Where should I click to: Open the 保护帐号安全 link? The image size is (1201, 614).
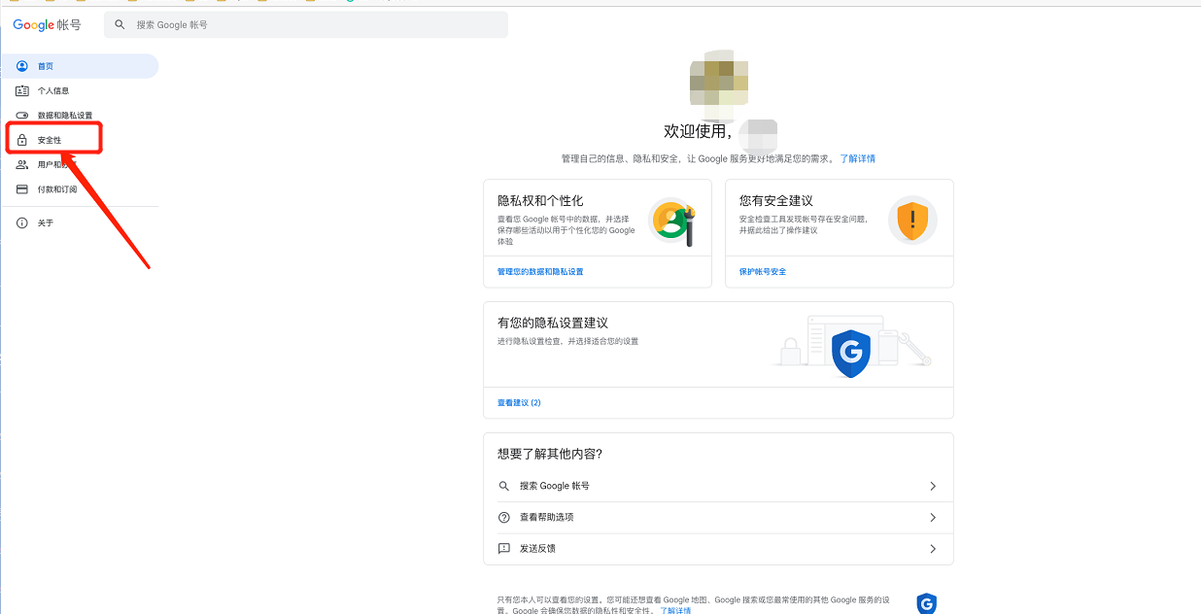pyautogui.click(x=763, y=272)
